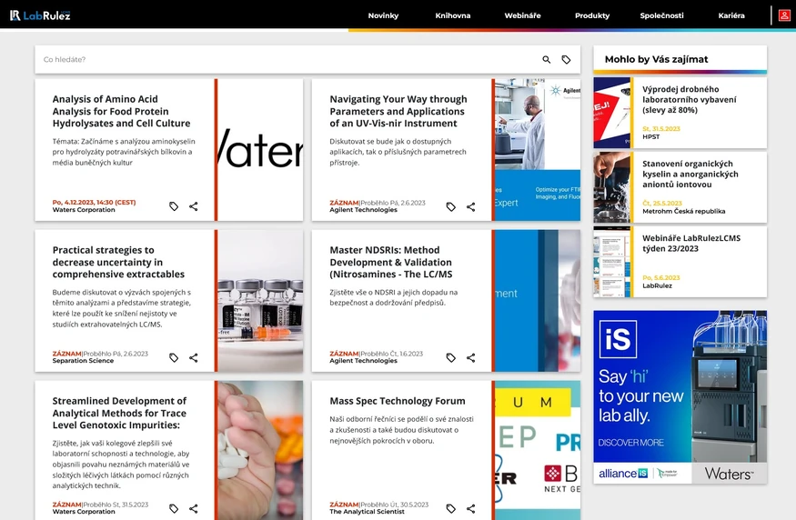Open the Produkty menu
Viewport: 796px width, 520px height.
point(592,15)
